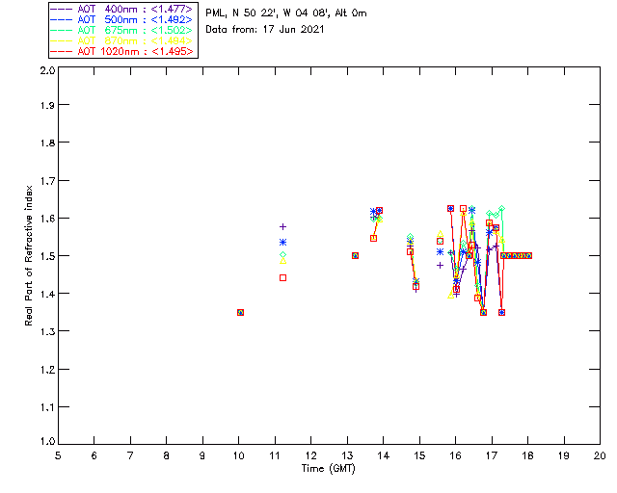Click x-axis tick label 5
Screen dimensions: 617x493
58,455
